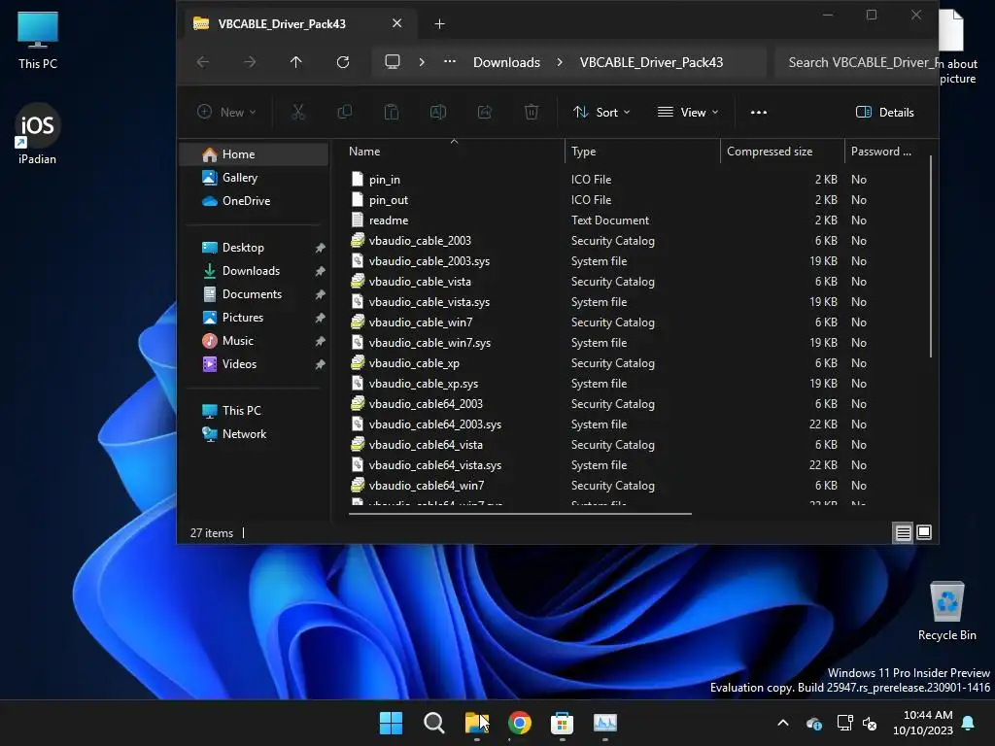
Task: Click the Refresh button in navigation bar
Action: click(343, 62)
